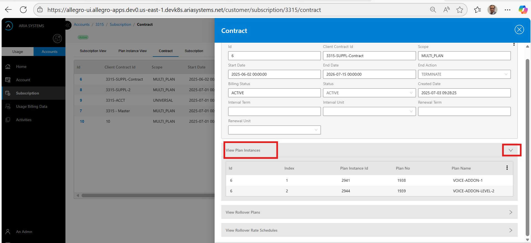
Task: Switch to the Plan Instance View tab
Action: (133, 51)
